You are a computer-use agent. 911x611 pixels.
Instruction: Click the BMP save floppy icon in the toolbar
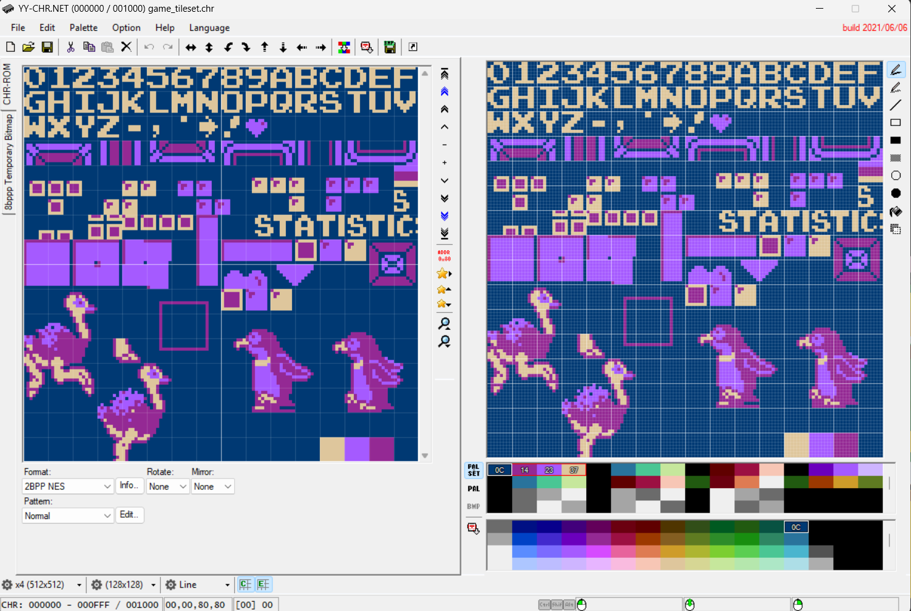[x=390, y=48]
